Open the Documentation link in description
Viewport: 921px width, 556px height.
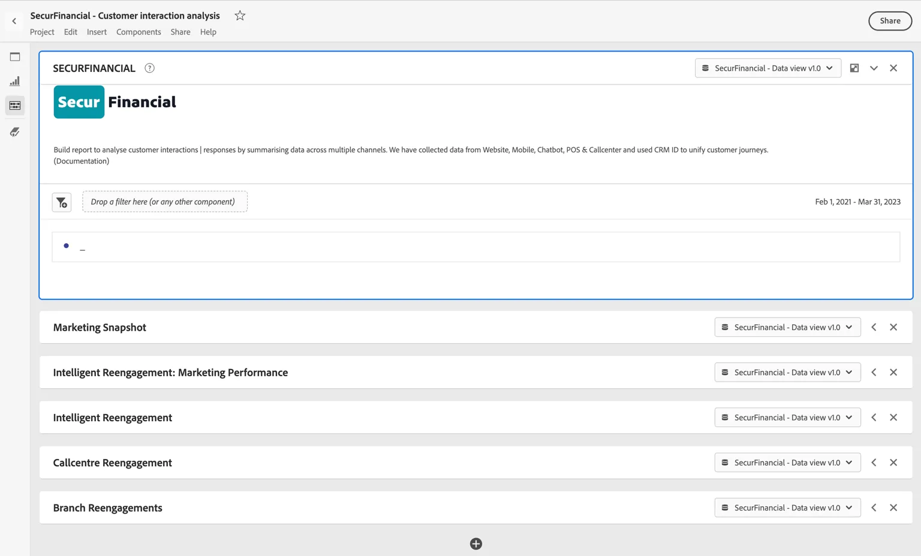pyautogui.click(x=82, y=161)
